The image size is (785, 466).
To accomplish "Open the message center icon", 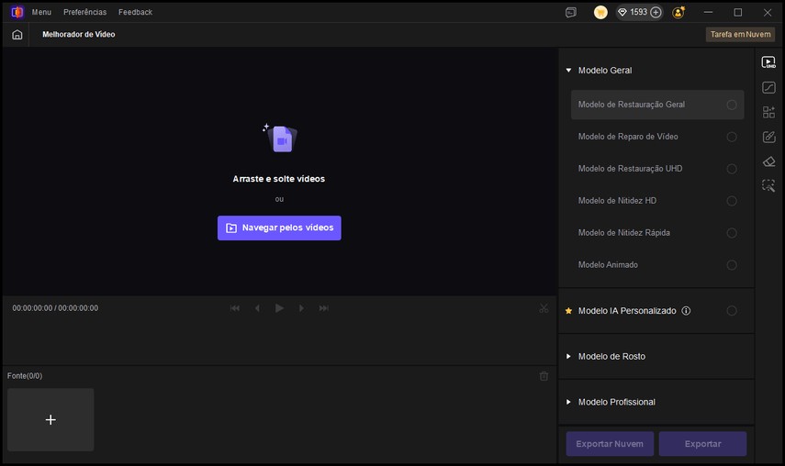I will 571,13.
